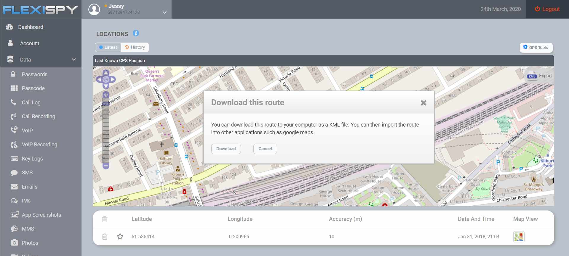
Task: Cancel the download dialog
Action: click(x=265, y=149)
